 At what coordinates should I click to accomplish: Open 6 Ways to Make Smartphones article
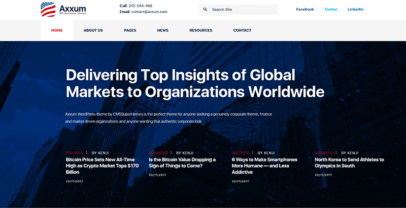[264, 166]
